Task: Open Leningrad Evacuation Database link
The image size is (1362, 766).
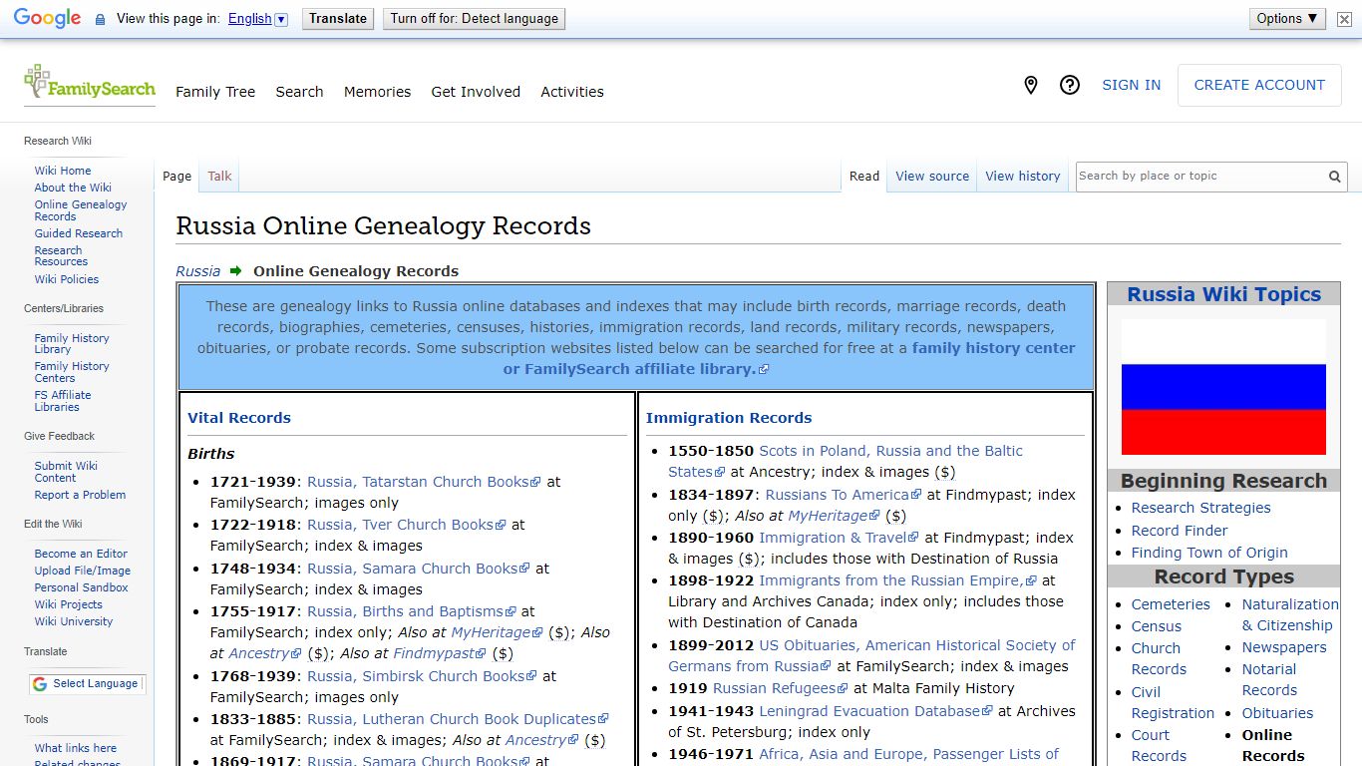Action: click(875, 711)
